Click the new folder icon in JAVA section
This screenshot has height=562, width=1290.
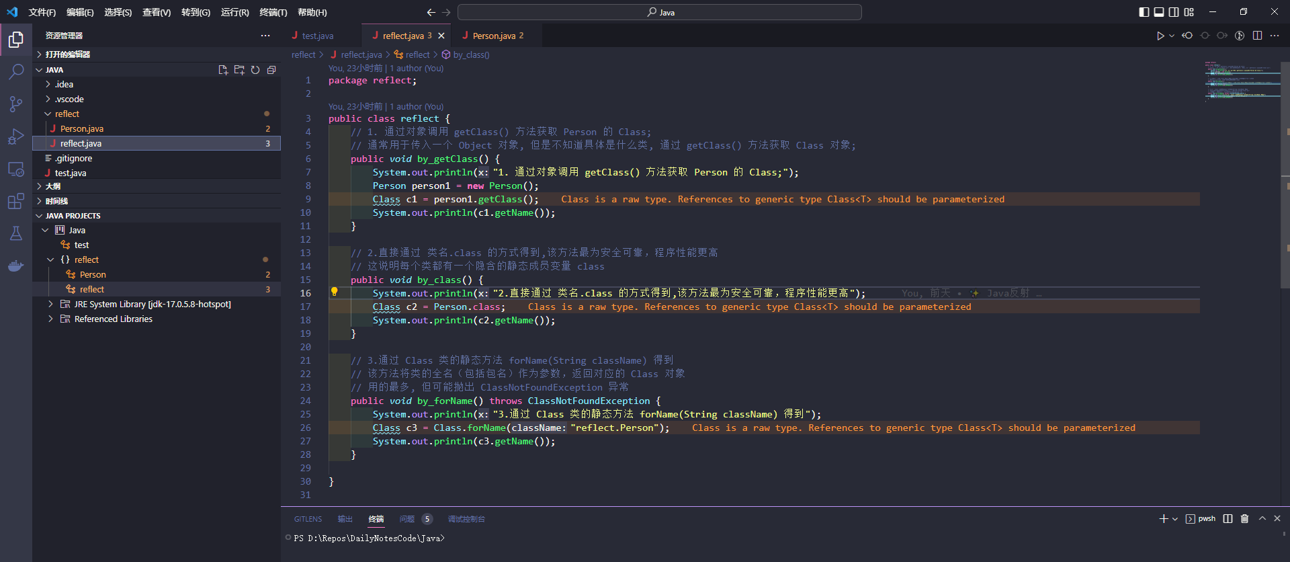239,70
